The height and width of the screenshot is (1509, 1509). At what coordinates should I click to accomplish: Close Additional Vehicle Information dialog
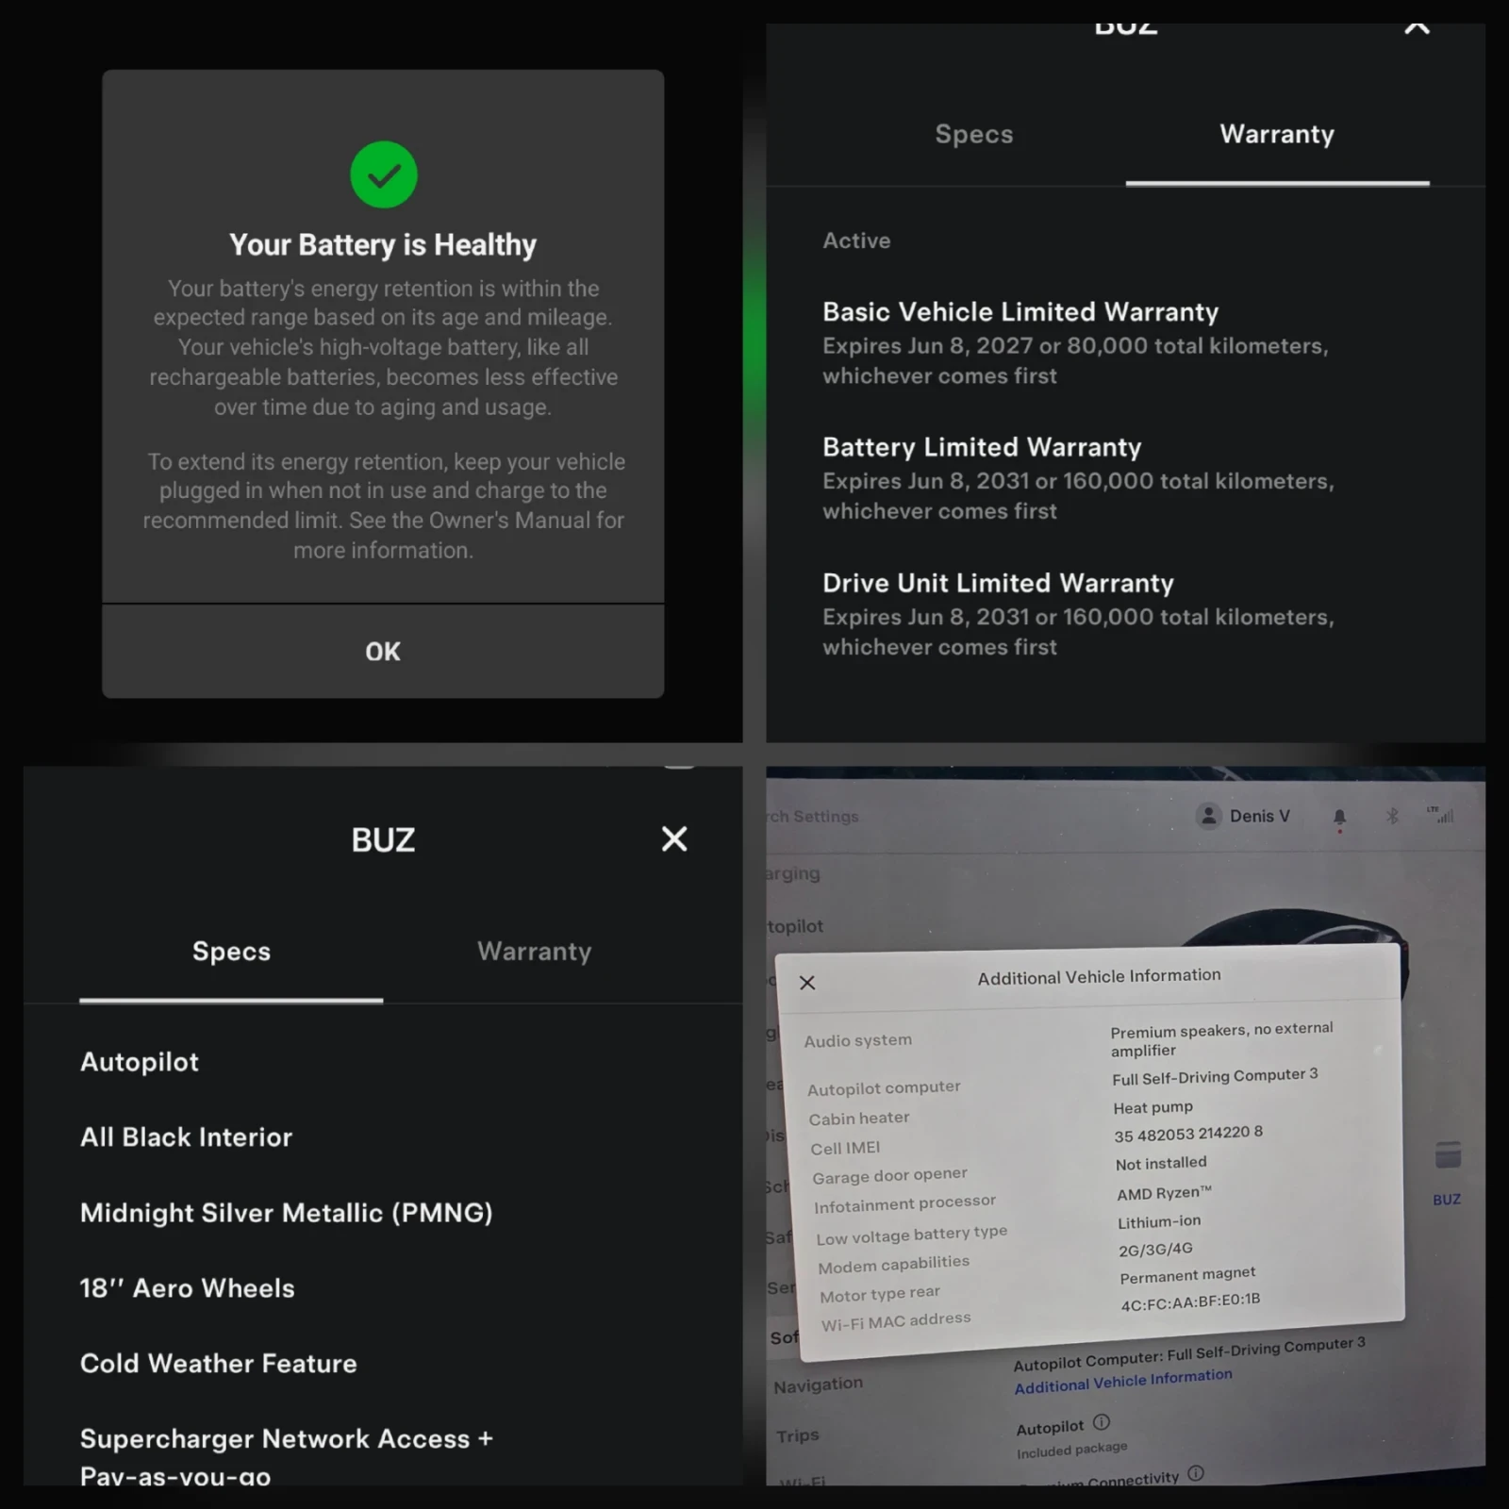point(807,983)
